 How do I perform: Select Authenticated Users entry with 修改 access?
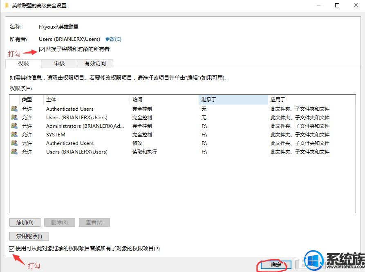pyautogui.click(x=182, y=143)
